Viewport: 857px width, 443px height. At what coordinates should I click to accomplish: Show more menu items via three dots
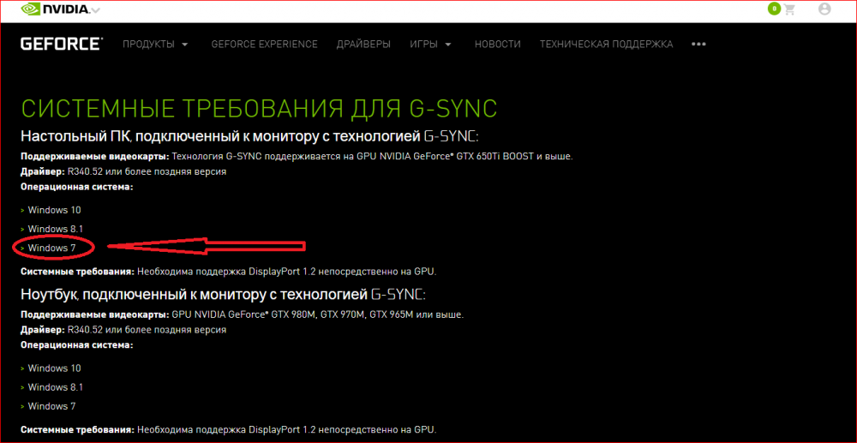point(698,45)
